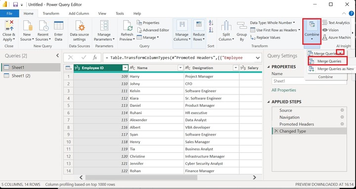Switch to the Tools tab
This screenshot has height=189, width=356.
click(x=120, y=13)
